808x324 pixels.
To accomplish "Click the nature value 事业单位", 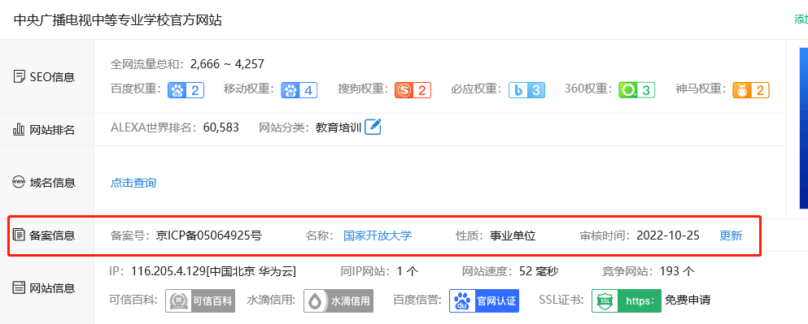I will click(x=513, y=235).
